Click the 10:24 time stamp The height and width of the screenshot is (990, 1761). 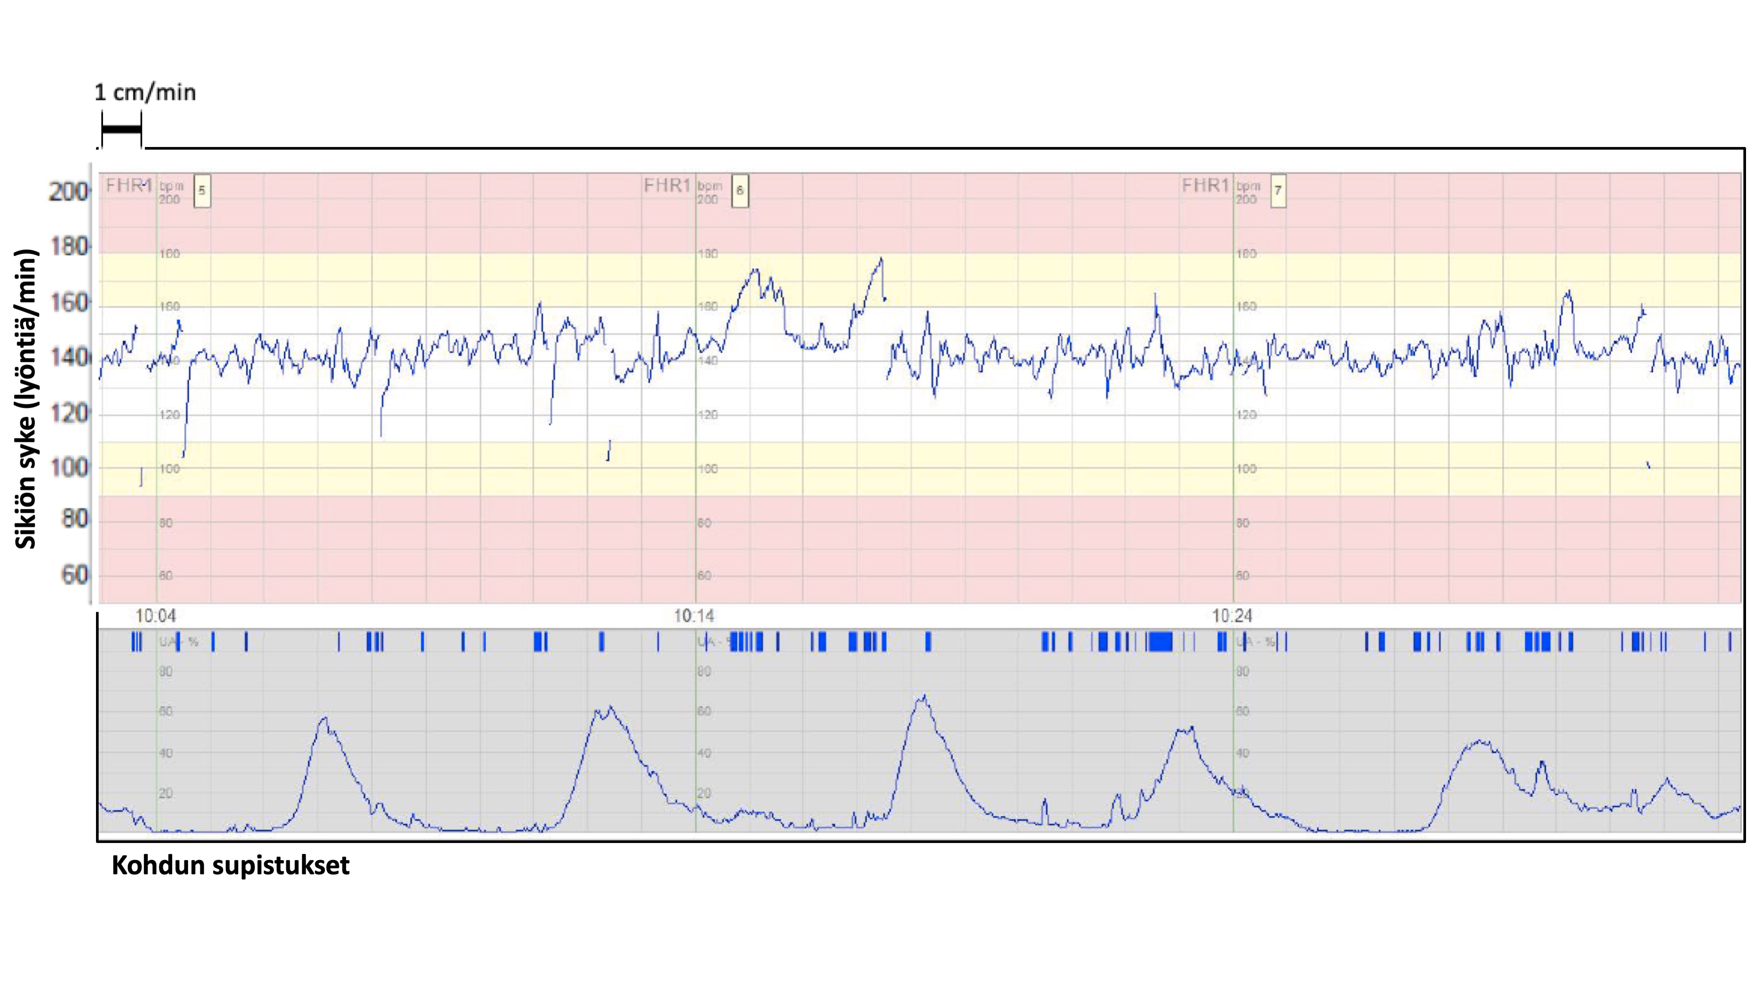pyautogui.click(x=1232, y=616)
